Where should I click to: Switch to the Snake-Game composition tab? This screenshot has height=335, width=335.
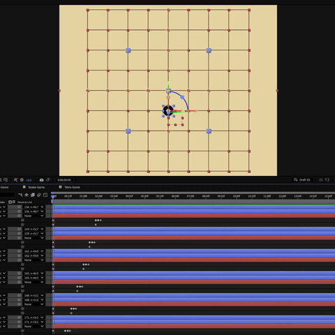click(36, 187)
